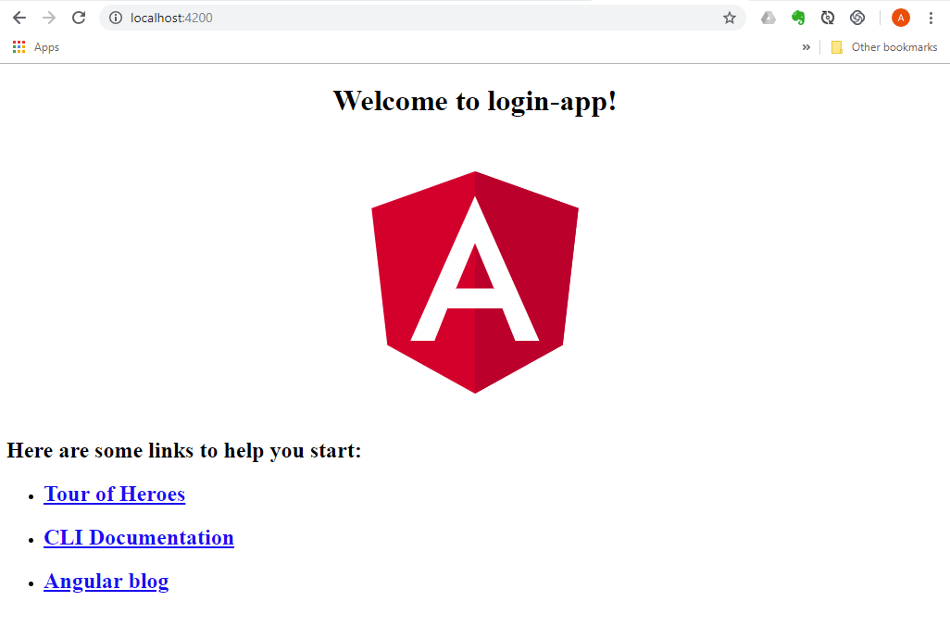Click the sync-style extension icon in toolbar
The height and width of the screenshot is (639, 950).
click(827, 17)
